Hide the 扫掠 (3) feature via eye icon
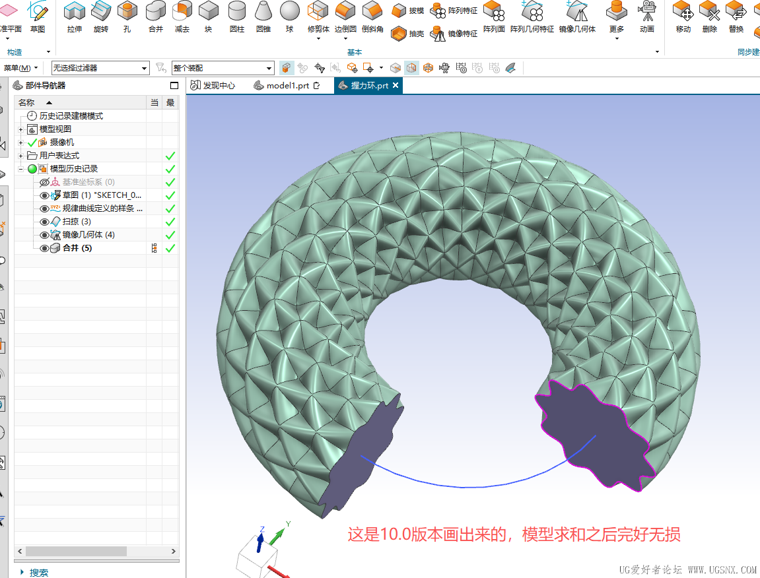The width and height of the screenshot is (760, 578). pos(44,222)
